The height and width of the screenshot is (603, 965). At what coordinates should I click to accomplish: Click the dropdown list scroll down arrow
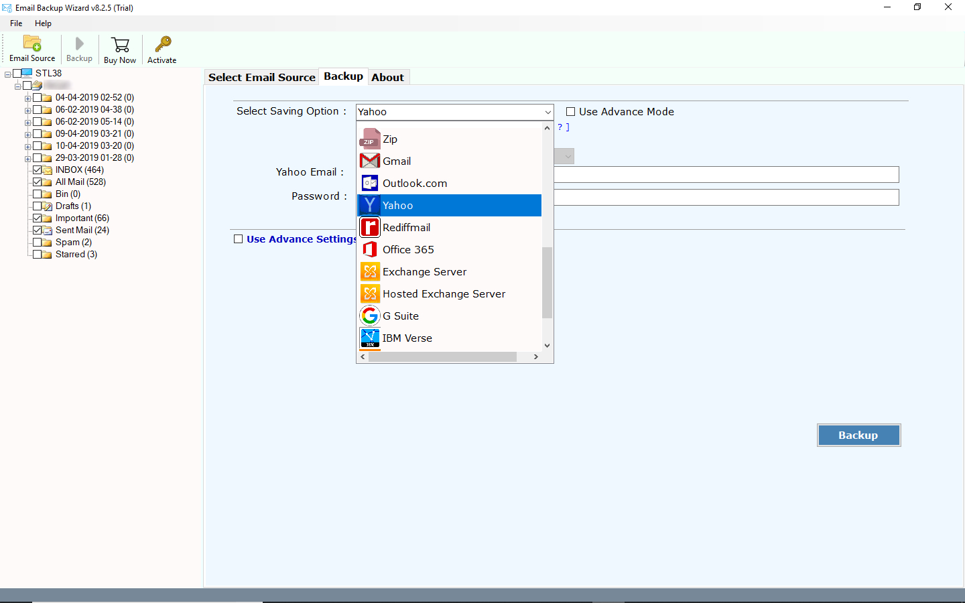tap(548, 346)
